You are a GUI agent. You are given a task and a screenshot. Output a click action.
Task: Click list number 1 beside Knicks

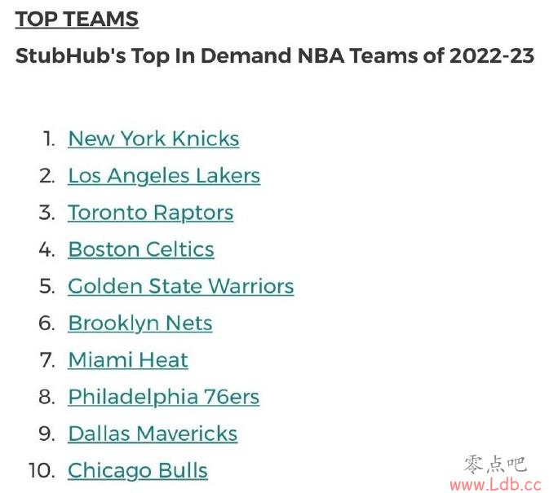point(49,139)
